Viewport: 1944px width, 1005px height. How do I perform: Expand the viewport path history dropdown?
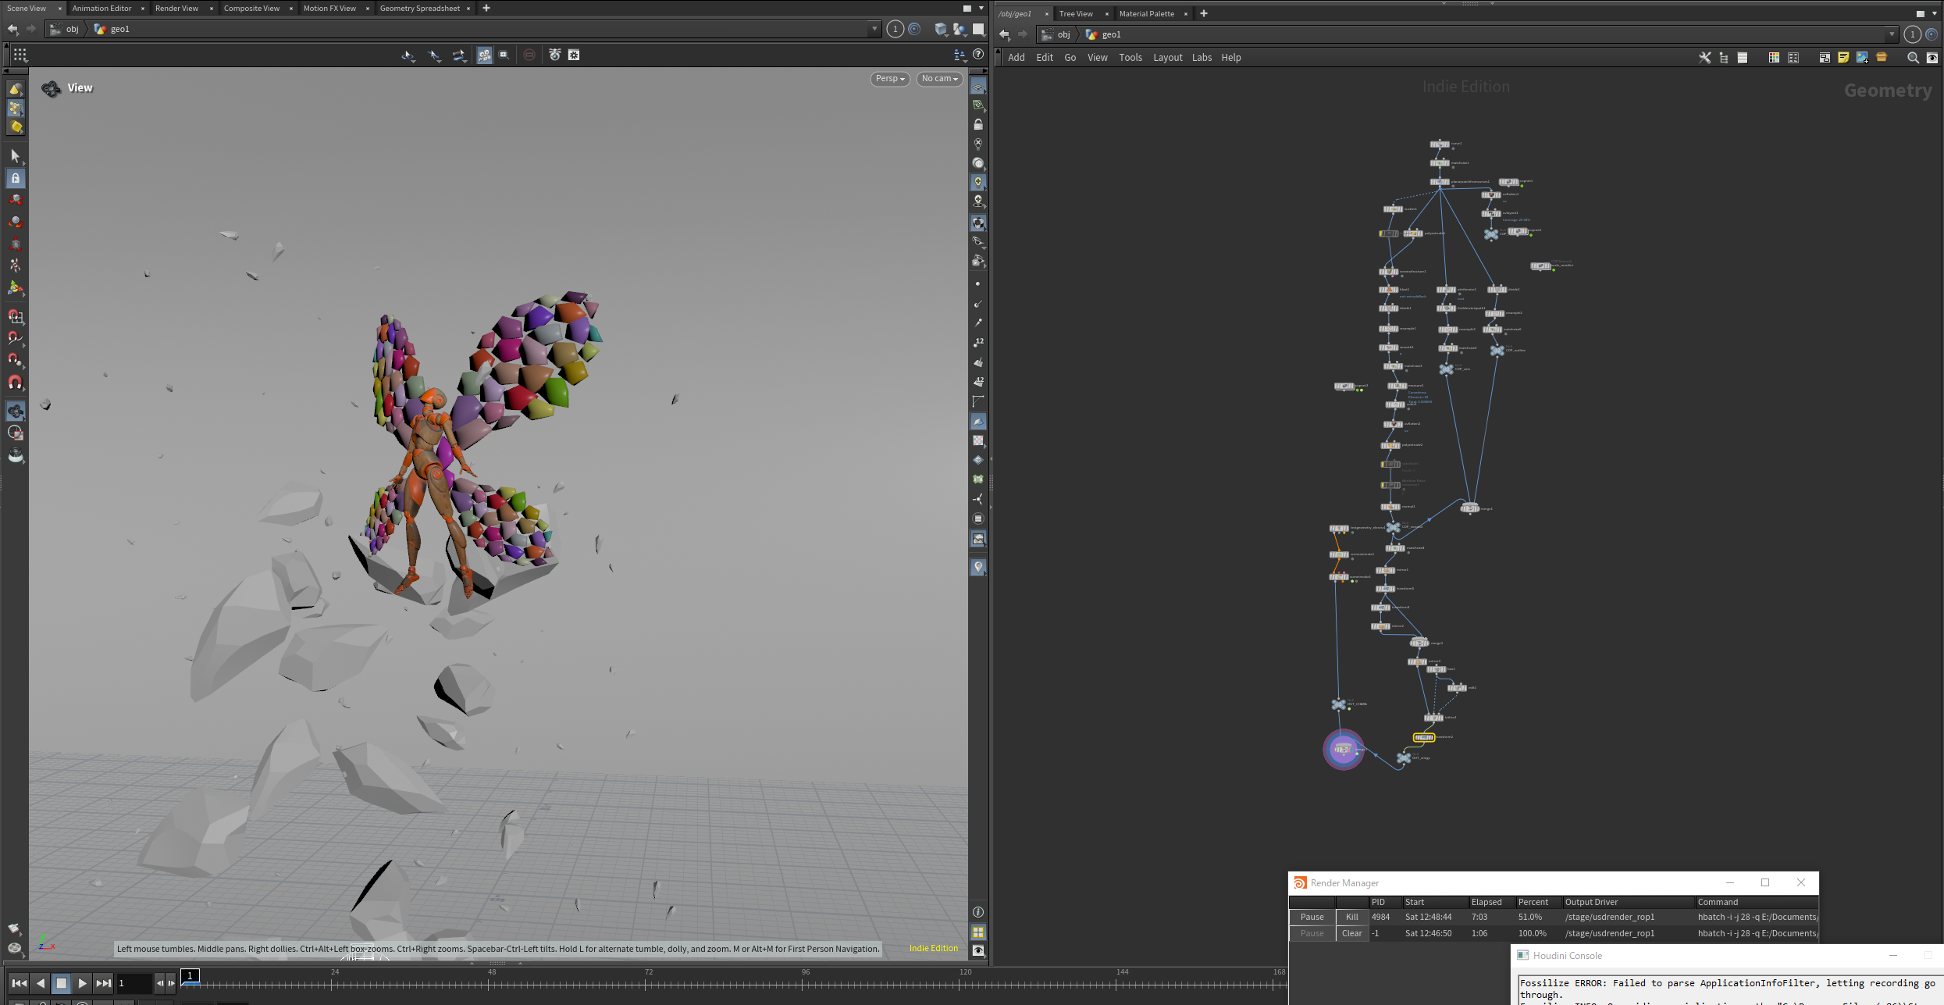click(x=874, y=29)
